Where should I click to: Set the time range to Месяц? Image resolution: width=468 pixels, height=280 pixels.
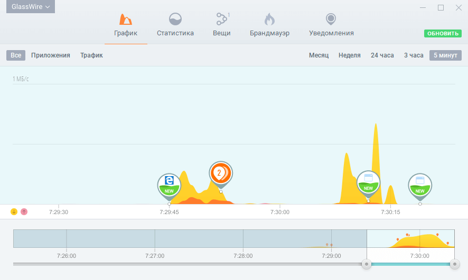319,55
